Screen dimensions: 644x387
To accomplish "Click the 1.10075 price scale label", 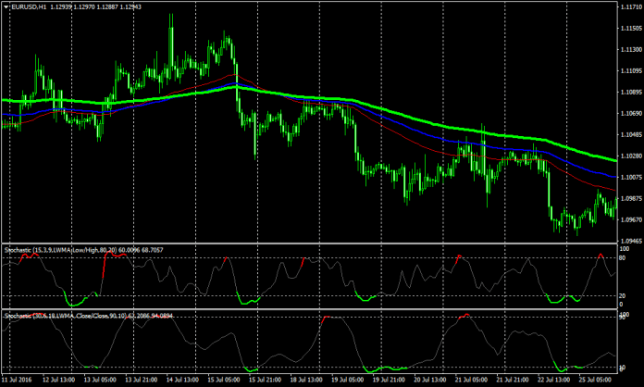I will click(x=630, y=177).
